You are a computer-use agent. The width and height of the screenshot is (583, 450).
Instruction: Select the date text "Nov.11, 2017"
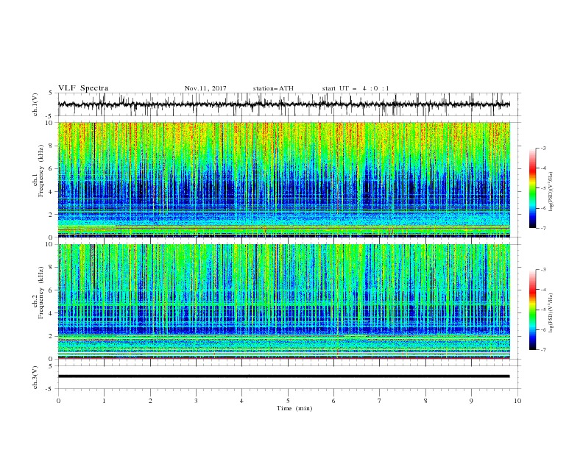205,88
